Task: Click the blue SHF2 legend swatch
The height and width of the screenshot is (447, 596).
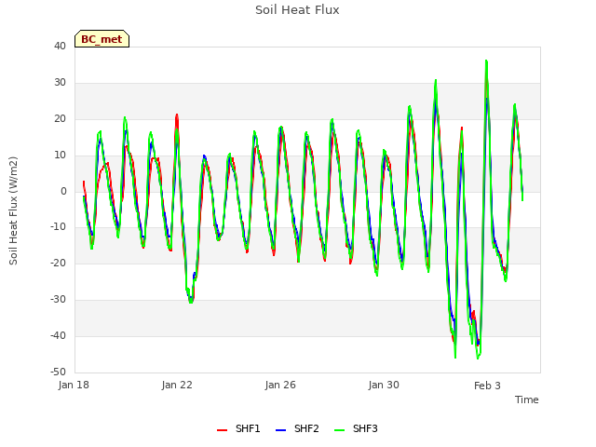Action: click(x=280, y=430)
